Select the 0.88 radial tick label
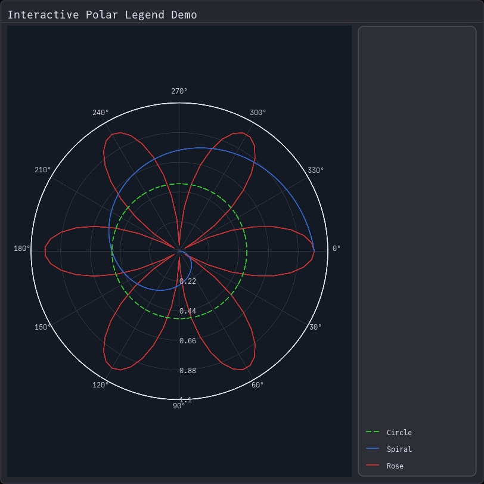The width and height of the screenshot is (484, 484). (188, 371)
